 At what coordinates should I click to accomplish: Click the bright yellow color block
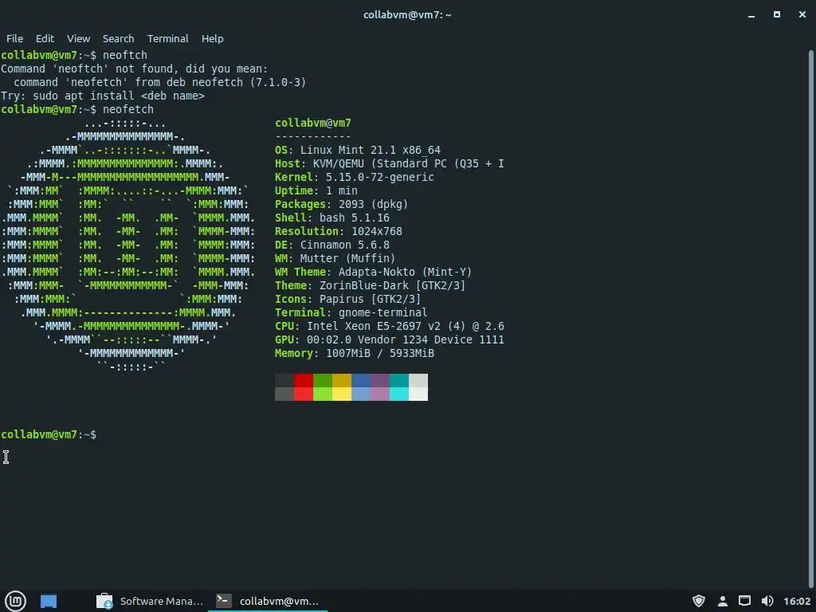coord(342,394)
